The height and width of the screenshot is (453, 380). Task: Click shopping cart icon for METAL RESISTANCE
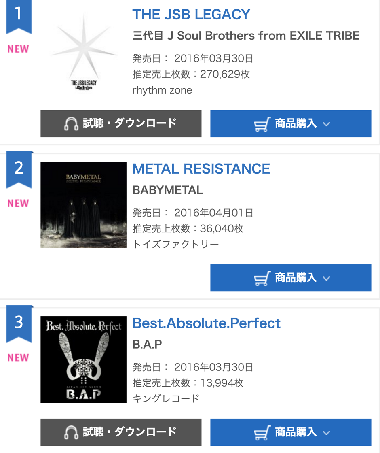click(x=262, y=278)
